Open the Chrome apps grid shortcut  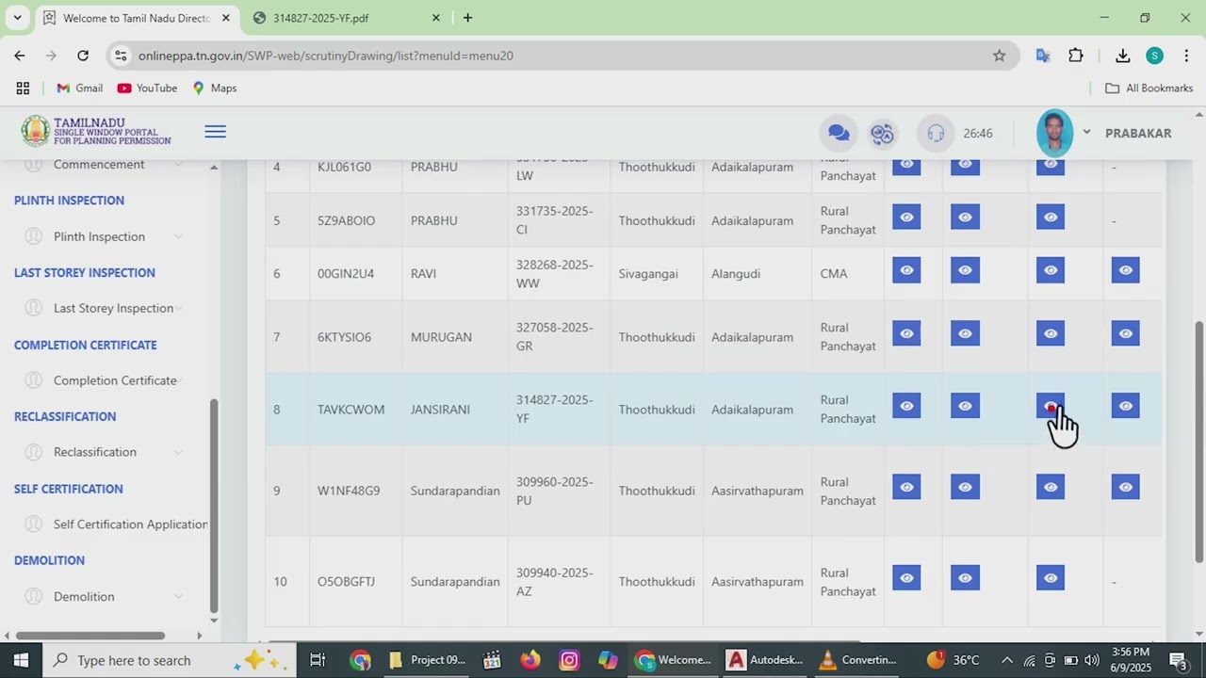(x=23, y=88)
